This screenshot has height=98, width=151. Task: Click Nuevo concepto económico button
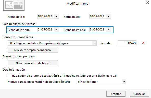click(33, 50)
